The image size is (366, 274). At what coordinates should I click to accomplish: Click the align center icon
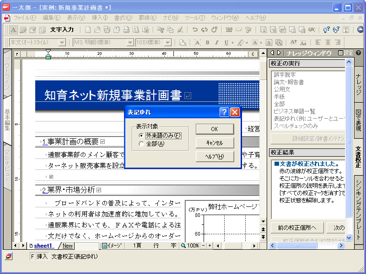coord(328,42)
